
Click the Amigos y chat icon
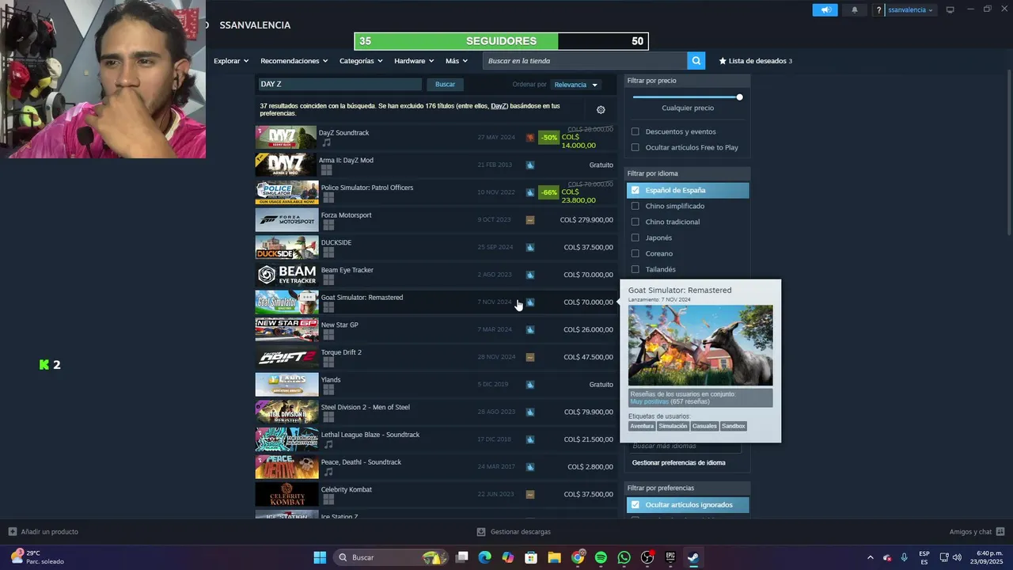point(1000,531)
